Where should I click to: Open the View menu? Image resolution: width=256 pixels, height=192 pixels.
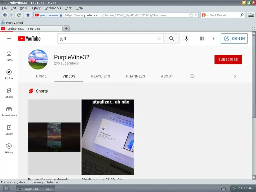click(x=23, y=8)
